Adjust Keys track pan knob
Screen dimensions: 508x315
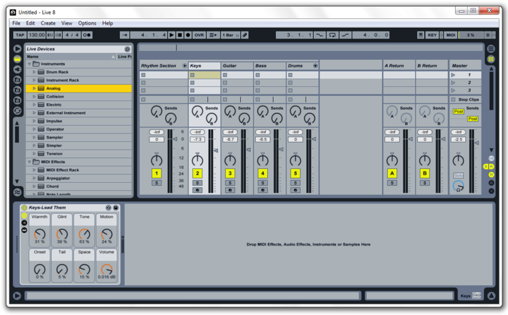(x=197, y=159)
